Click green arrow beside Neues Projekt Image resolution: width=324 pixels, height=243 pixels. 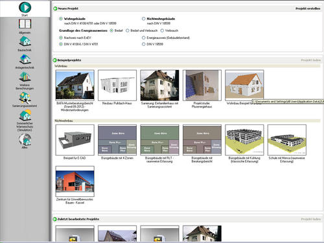tap(55, 8)
